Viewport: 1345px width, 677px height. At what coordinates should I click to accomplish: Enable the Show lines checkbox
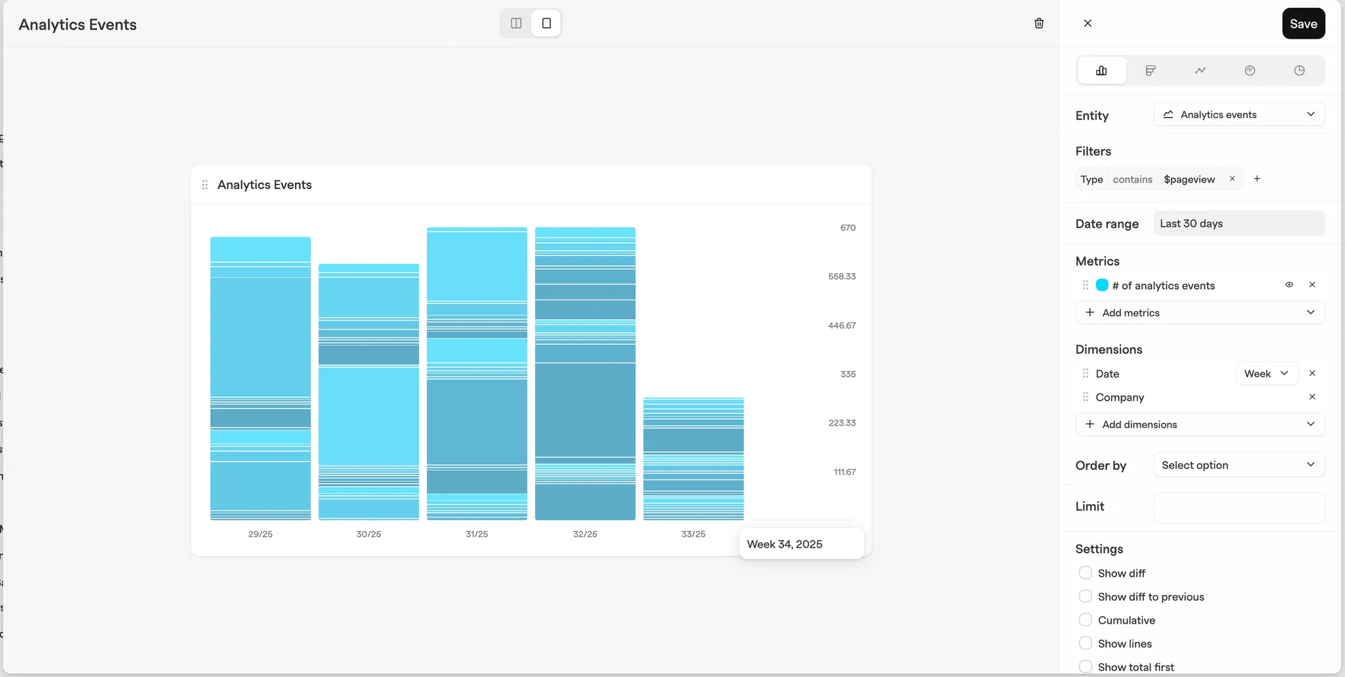coord(1086,644)
